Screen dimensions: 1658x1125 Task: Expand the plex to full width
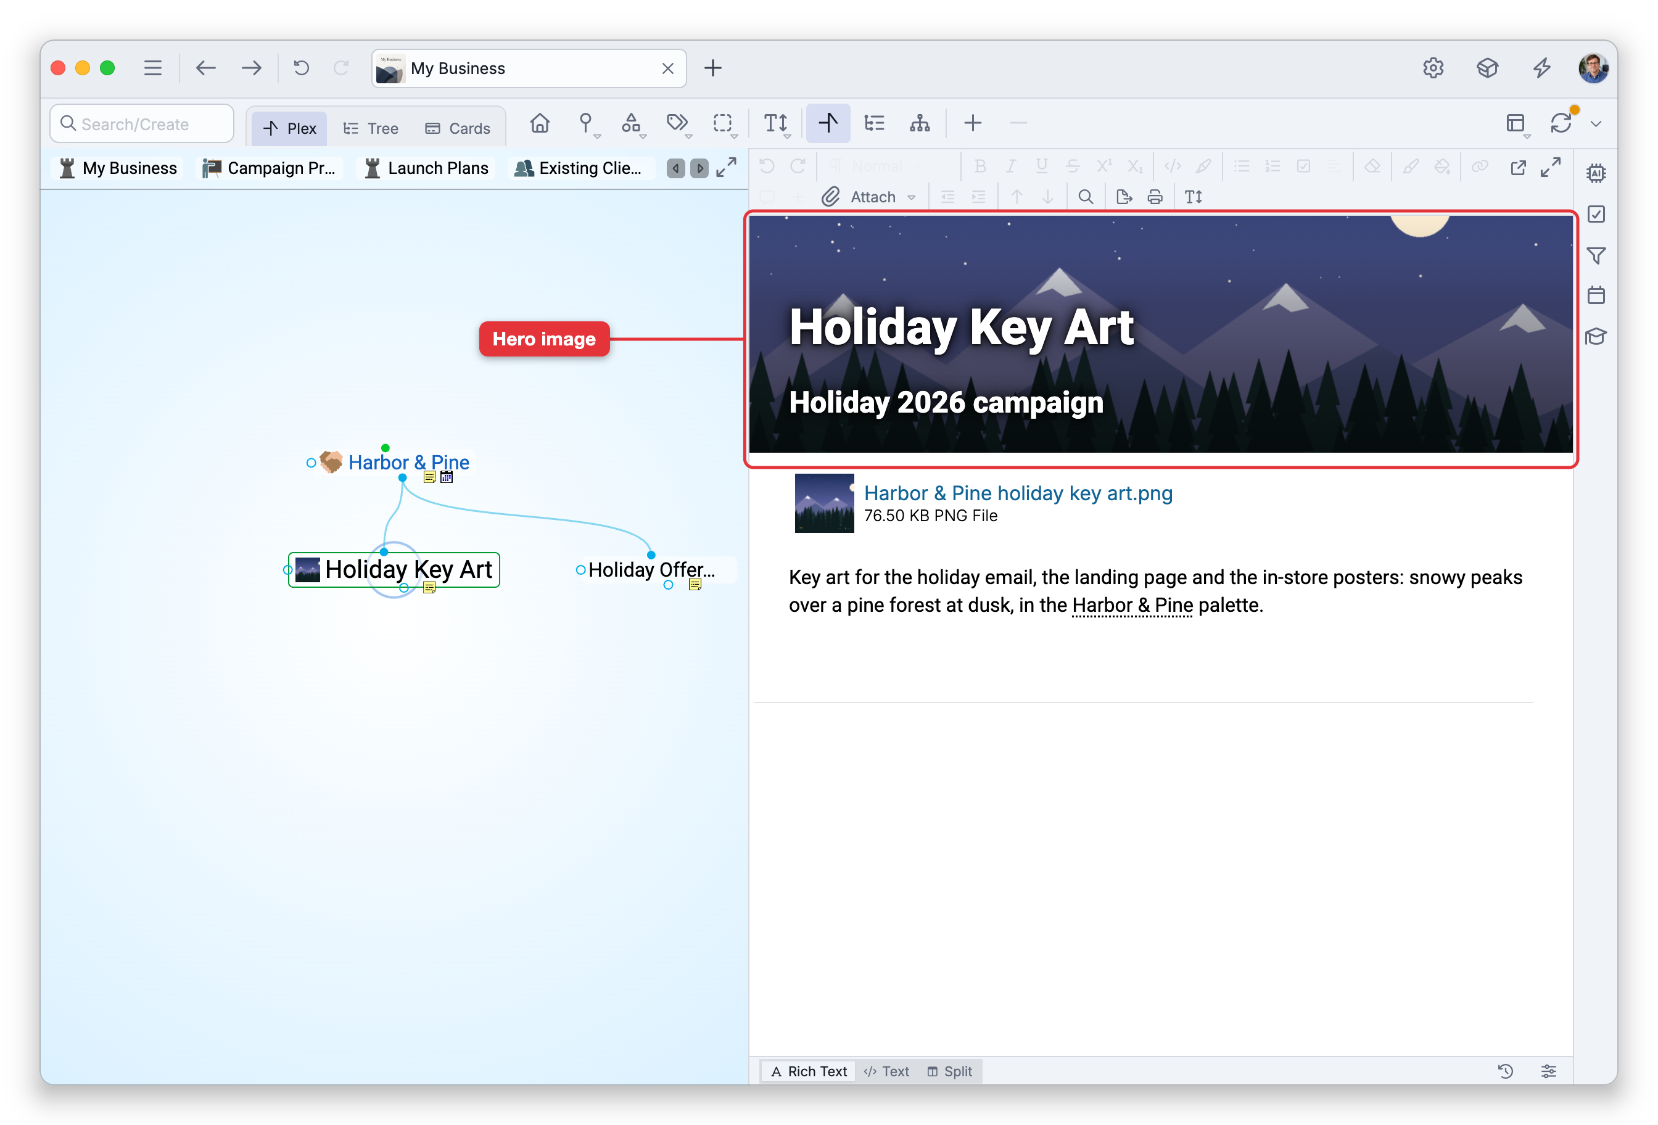click(x=726, y=168)
